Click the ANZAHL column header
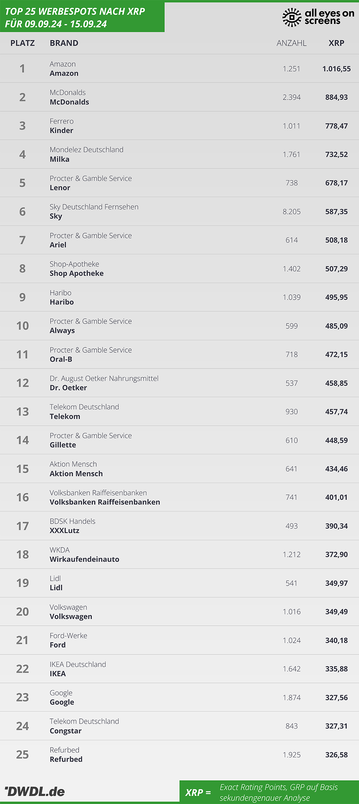The image size is (359, 804). [292, 43]
